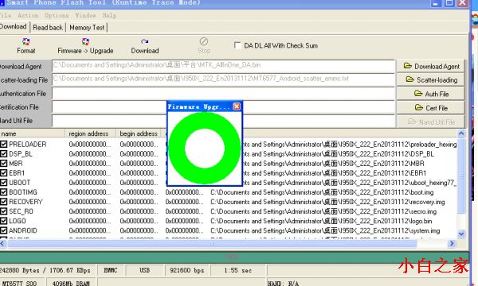Click the horizontal scrollbar right arrow
The image size is (478, 286).
click(452, 243)
